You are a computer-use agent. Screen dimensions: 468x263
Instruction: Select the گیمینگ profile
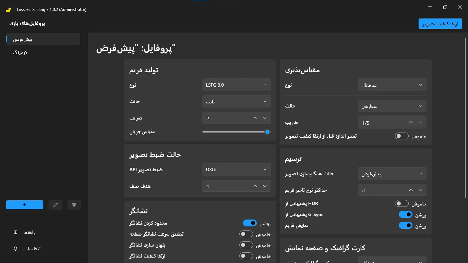pyautogui.click(x=43, y=52)
